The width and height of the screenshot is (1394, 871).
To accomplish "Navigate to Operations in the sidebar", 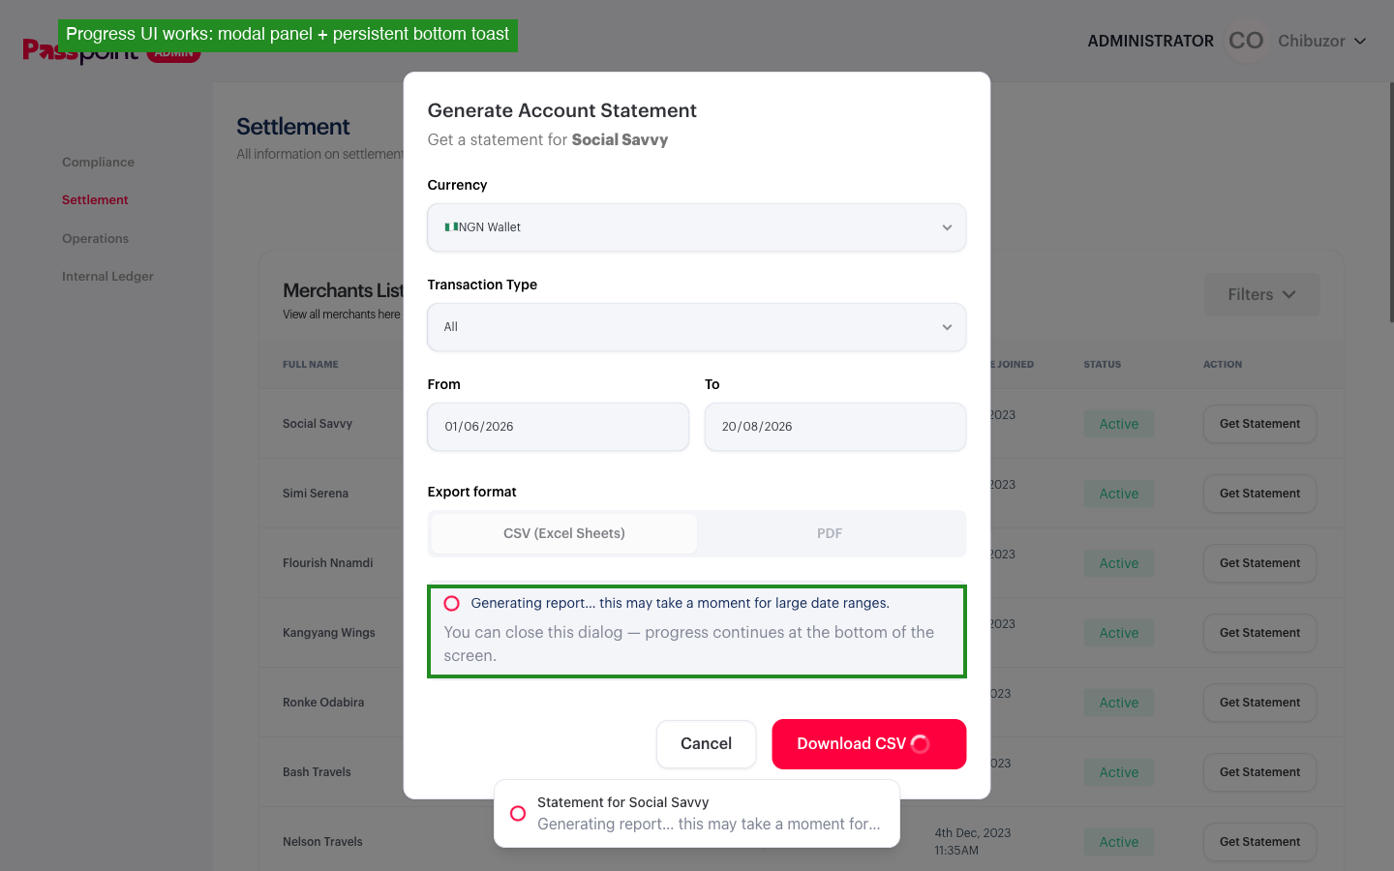I will point(95,238).
